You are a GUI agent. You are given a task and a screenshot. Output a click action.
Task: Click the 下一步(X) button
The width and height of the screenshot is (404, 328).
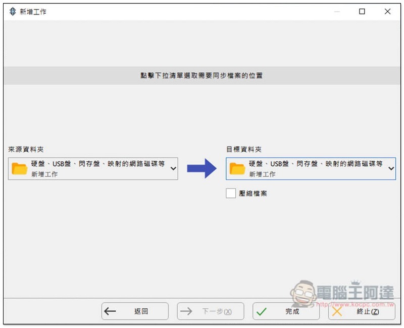tap(211, 311)
